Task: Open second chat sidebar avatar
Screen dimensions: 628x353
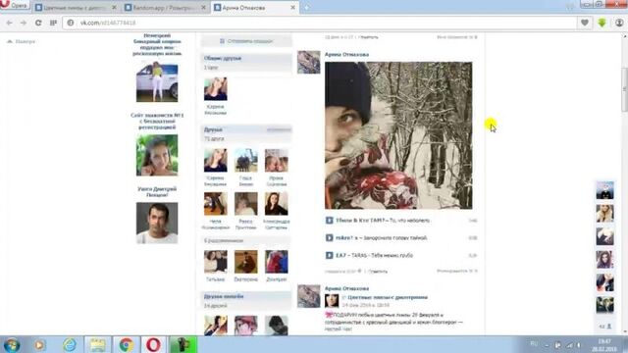Action: (604, 214)
